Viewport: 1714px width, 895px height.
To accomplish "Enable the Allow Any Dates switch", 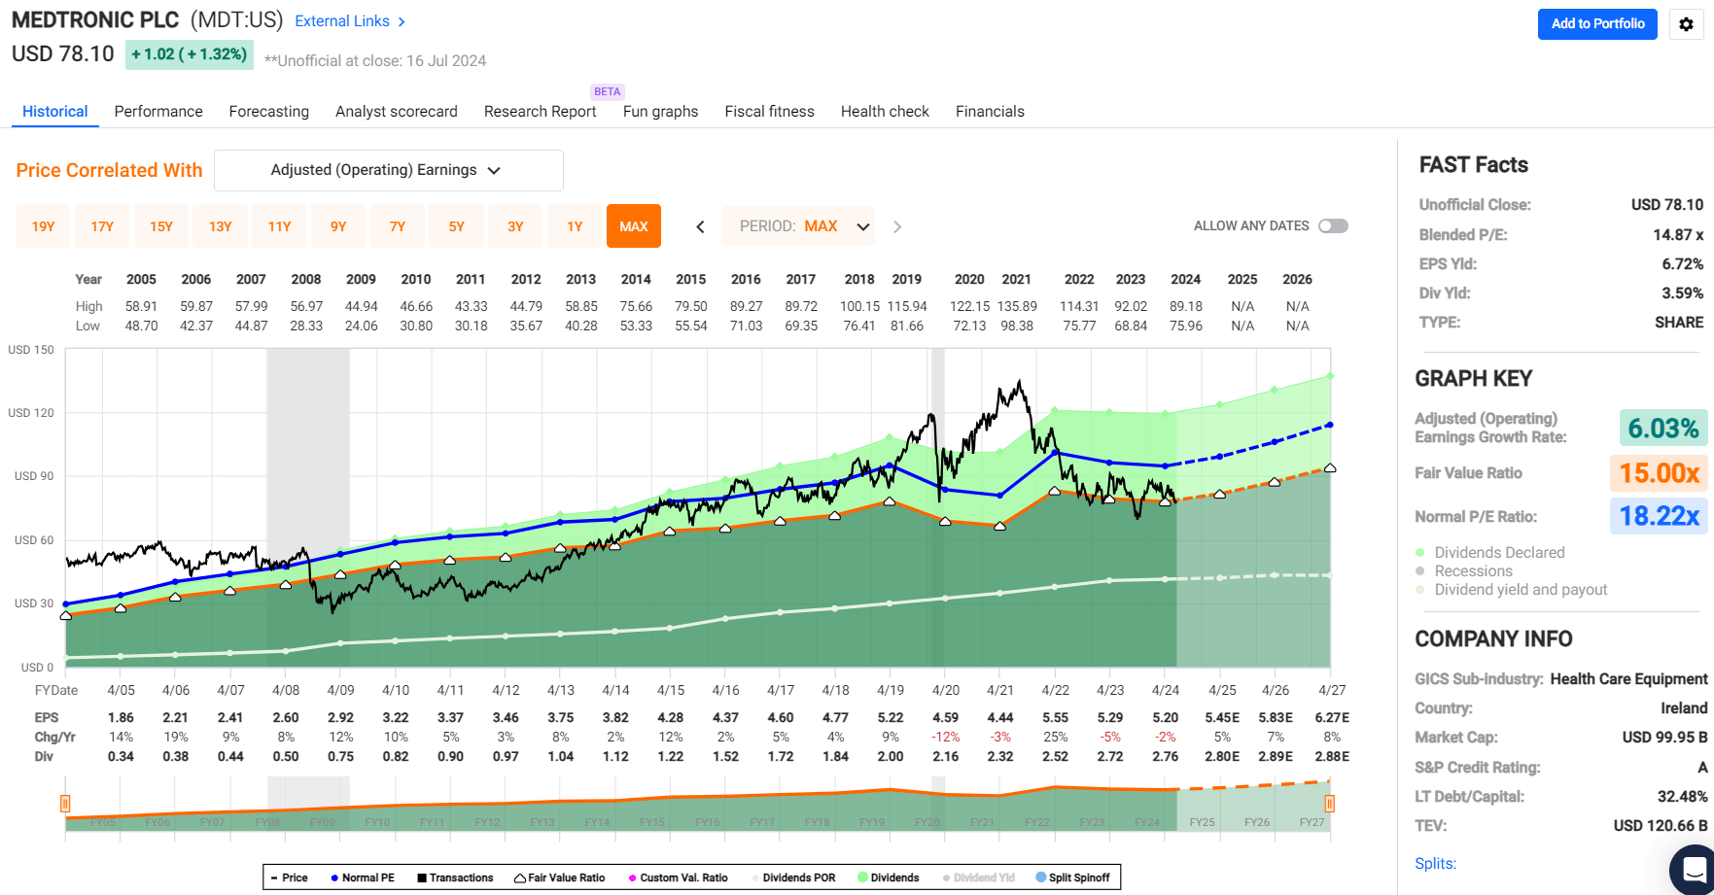I will (1333, 226).
